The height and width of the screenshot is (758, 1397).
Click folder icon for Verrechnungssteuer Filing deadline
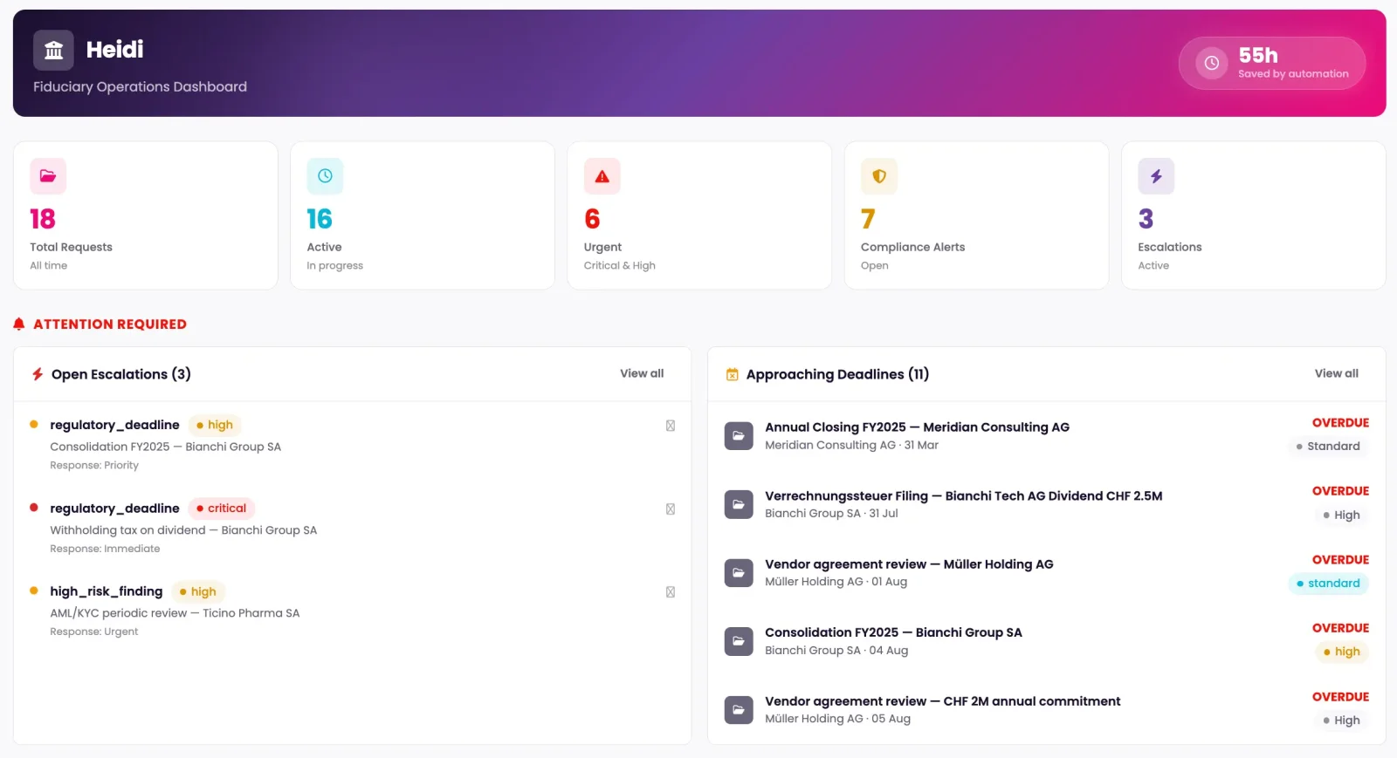[739, 504]
